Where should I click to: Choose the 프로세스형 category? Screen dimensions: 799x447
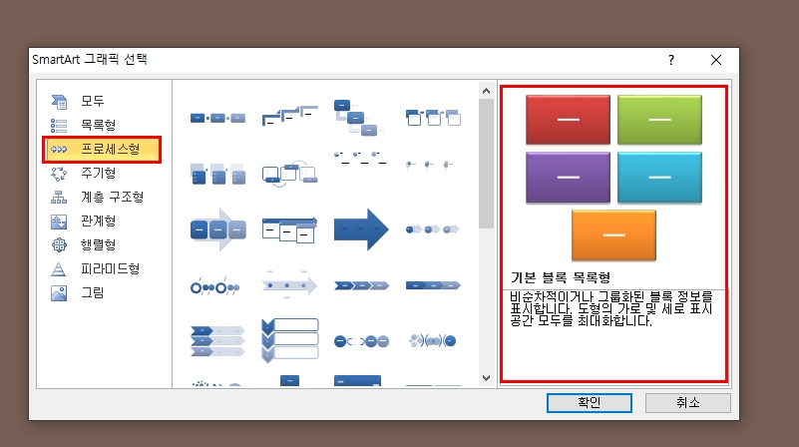(x=102, y=150)
